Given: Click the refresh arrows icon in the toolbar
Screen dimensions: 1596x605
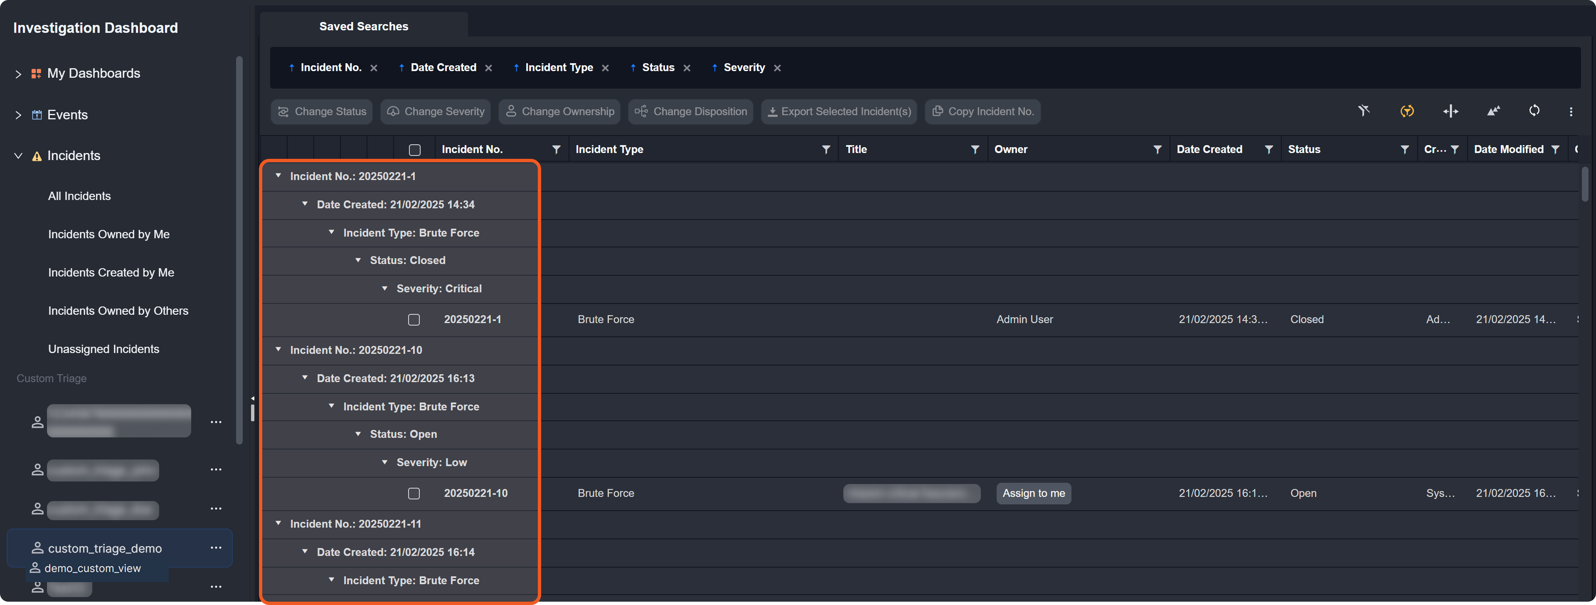Looking at the screenshot, I should (1534, 111).
